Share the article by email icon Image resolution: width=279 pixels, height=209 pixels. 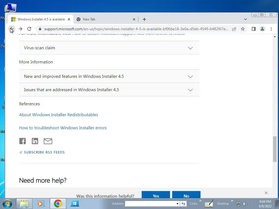click(48, 141)
